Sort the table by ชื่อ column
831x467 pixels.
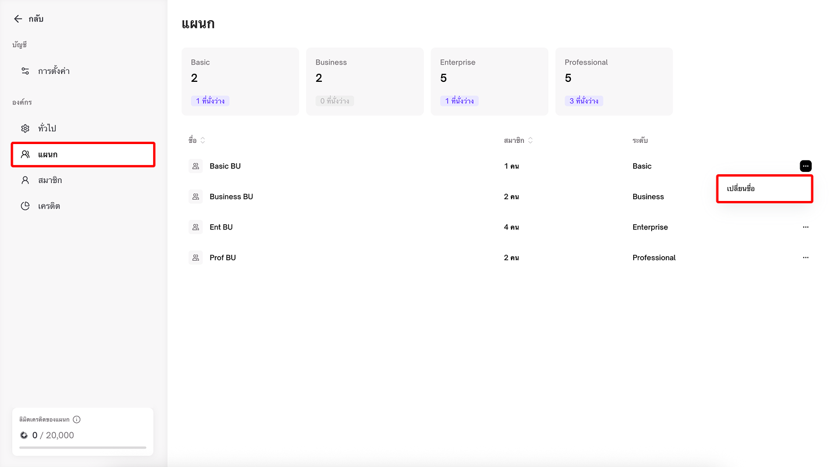pyautogui.click(x=203, y=141)
